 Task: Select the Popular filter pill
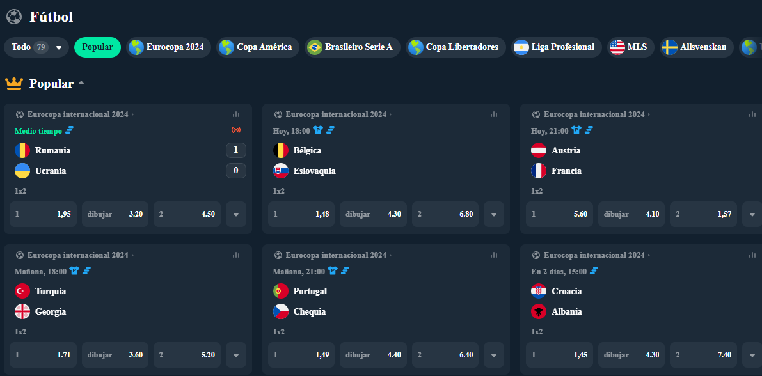click(97, 47)
